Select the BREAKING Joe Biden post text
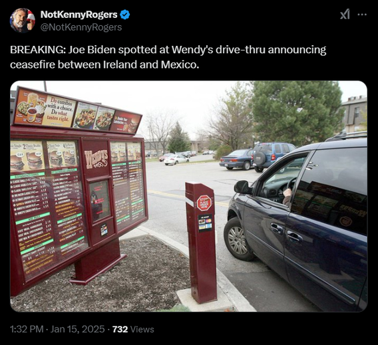This screenshot has height=345, width=378. point(168,57)
